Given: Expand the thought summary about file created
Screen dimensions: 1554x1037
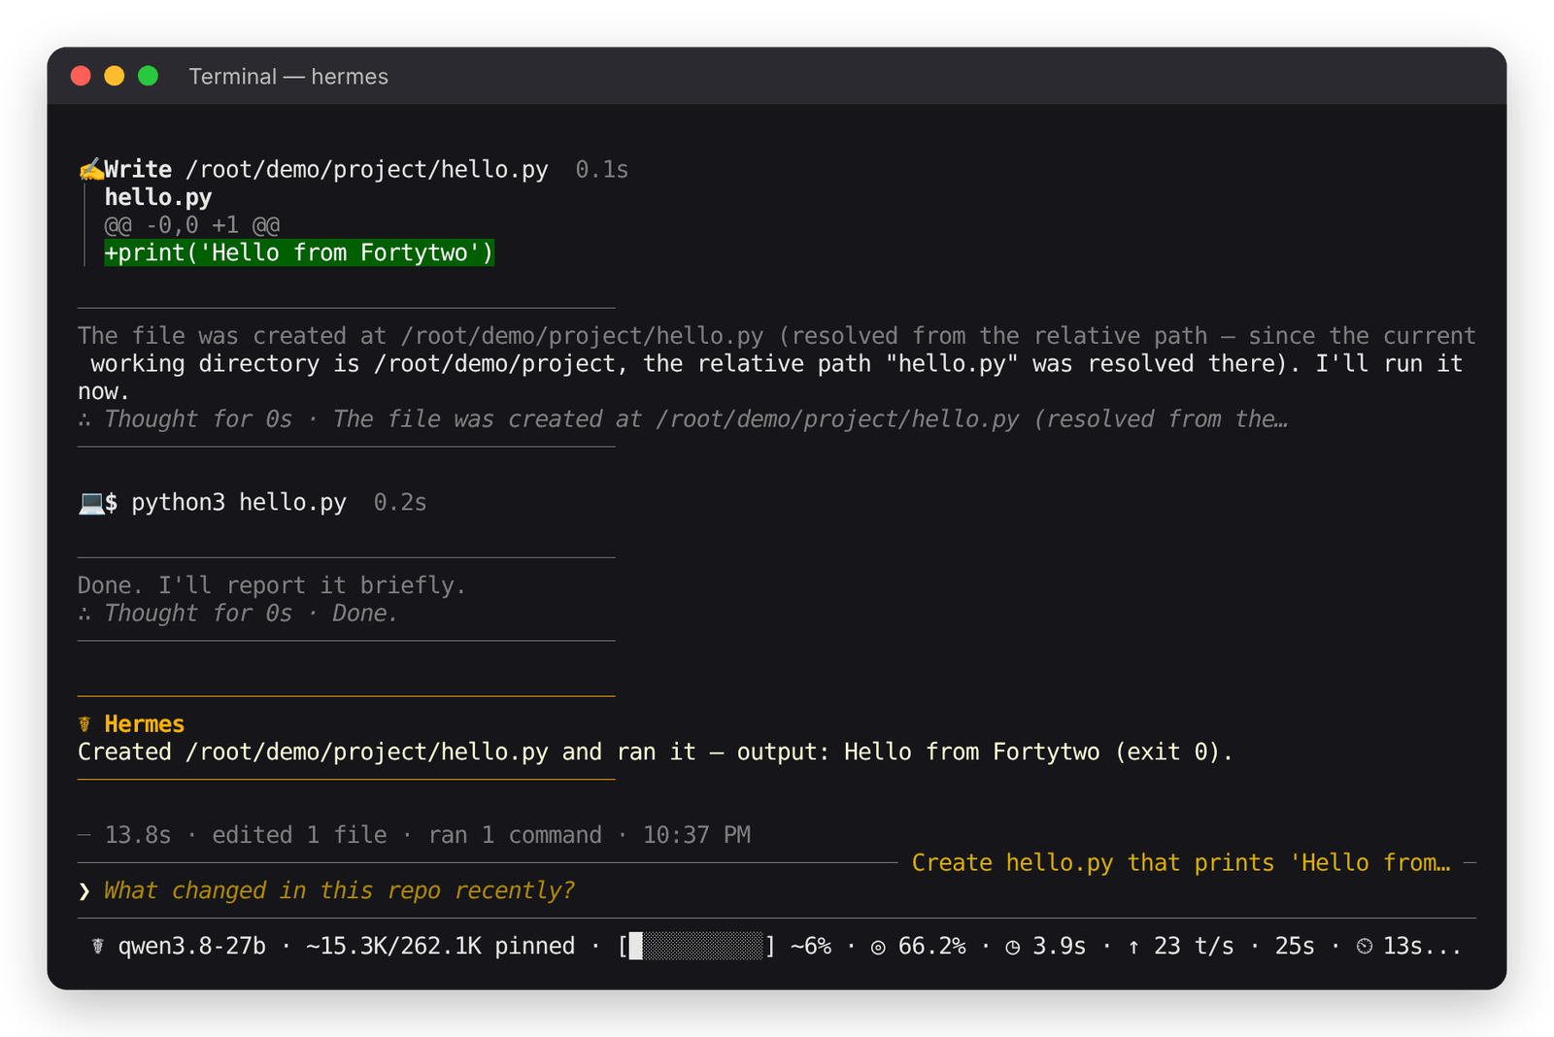Looking at the screenshot, I should [695, 419].
